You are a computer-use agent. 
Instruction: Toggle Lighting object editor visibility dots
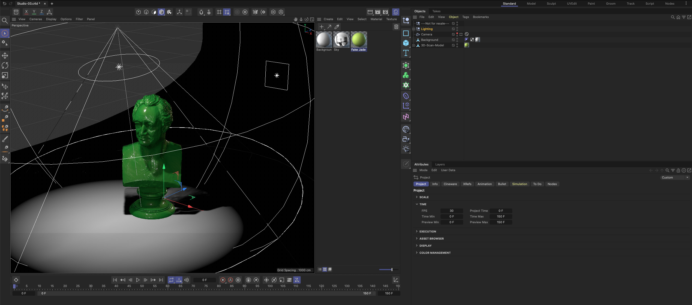tap(457, 29)
